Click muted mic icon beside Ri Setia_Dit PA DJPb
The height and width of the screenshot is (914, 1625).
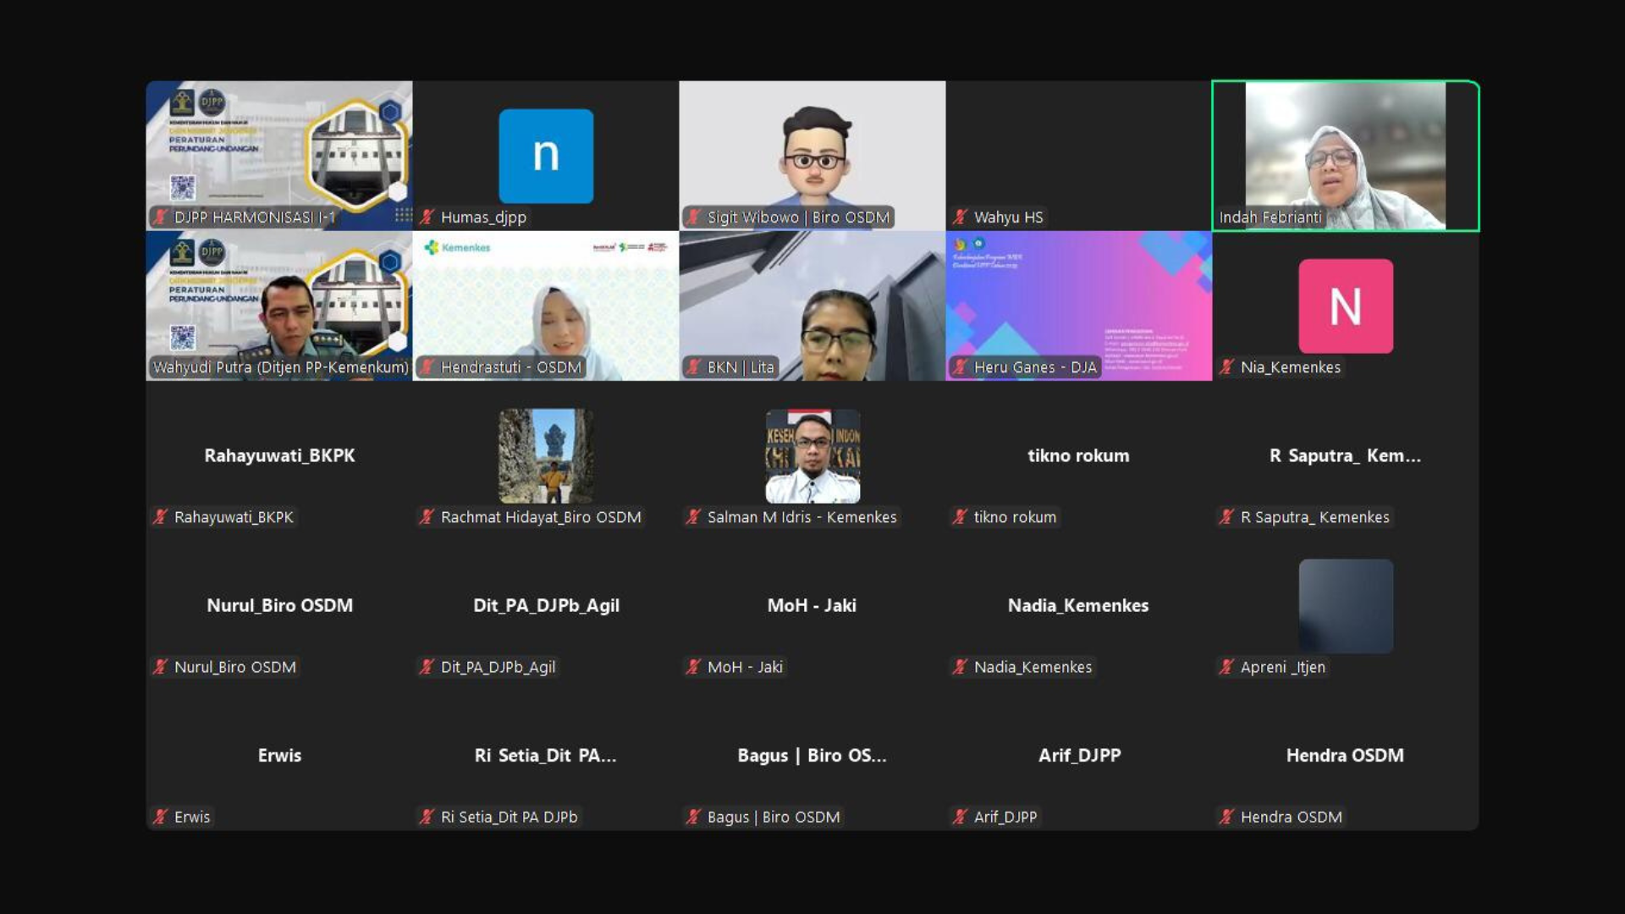(427, 817)
